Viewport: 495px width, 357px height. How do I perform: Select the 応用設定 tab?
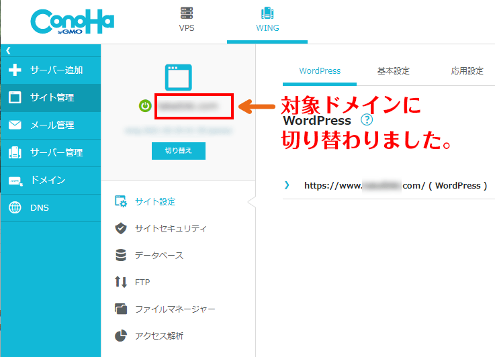467,71
